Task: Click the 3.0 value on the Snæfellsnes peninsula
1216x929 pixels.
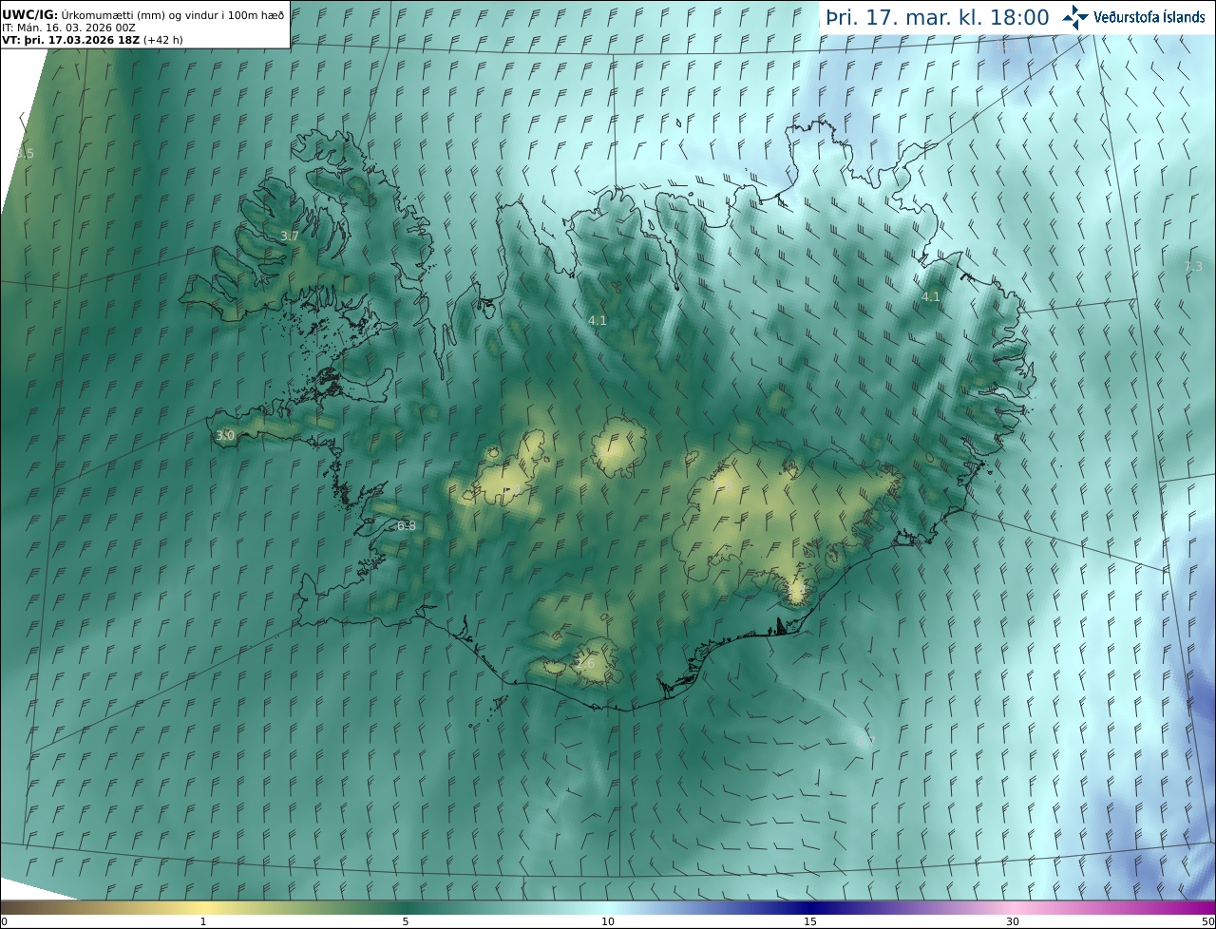Action: click(x=224, y=435)
